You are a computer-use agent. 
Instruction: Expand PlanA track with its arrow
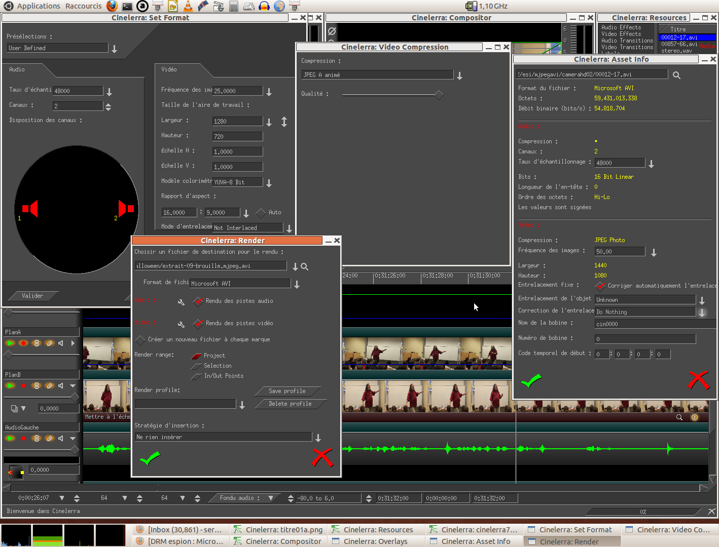pyautogui.click(x=73, y=343)
